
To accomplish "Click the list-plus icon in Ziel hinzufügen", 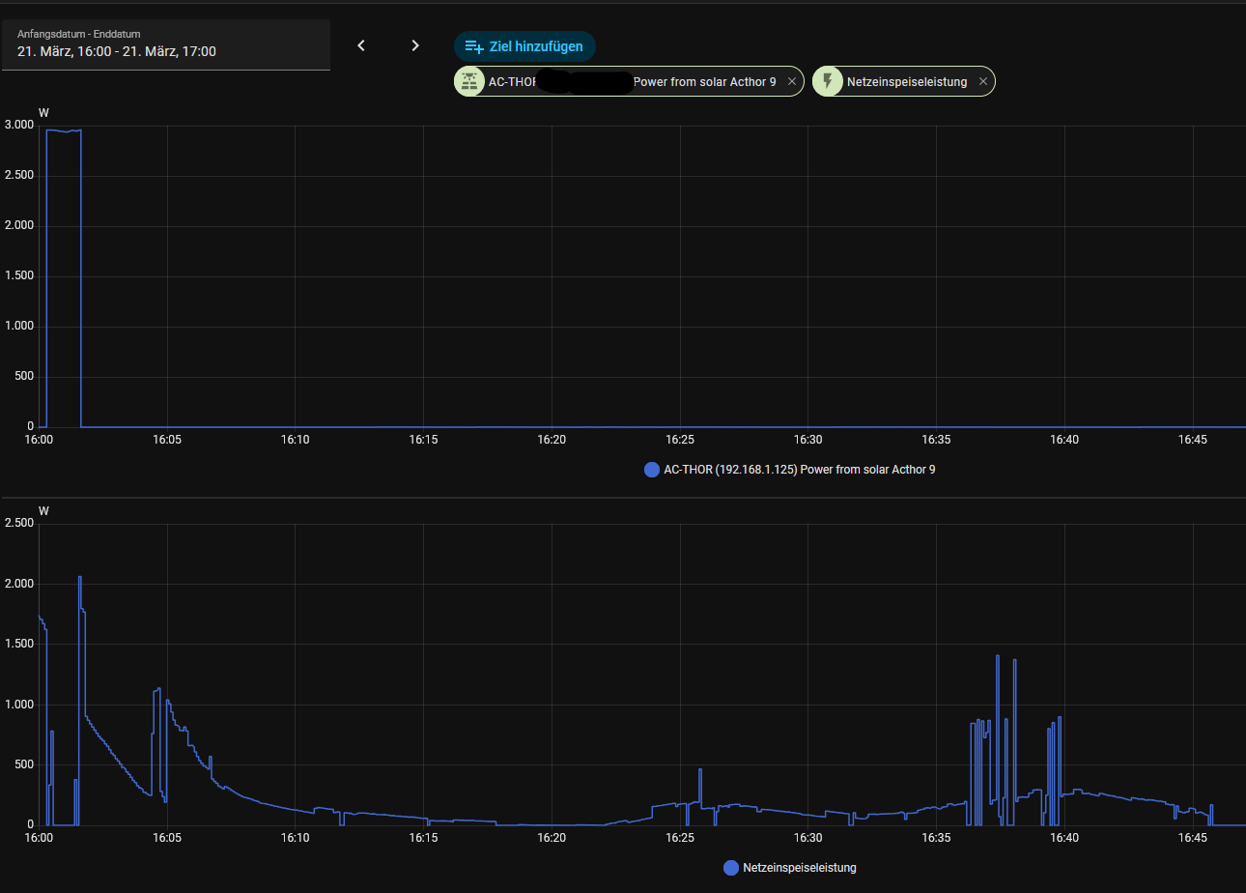I will (473, 46).
